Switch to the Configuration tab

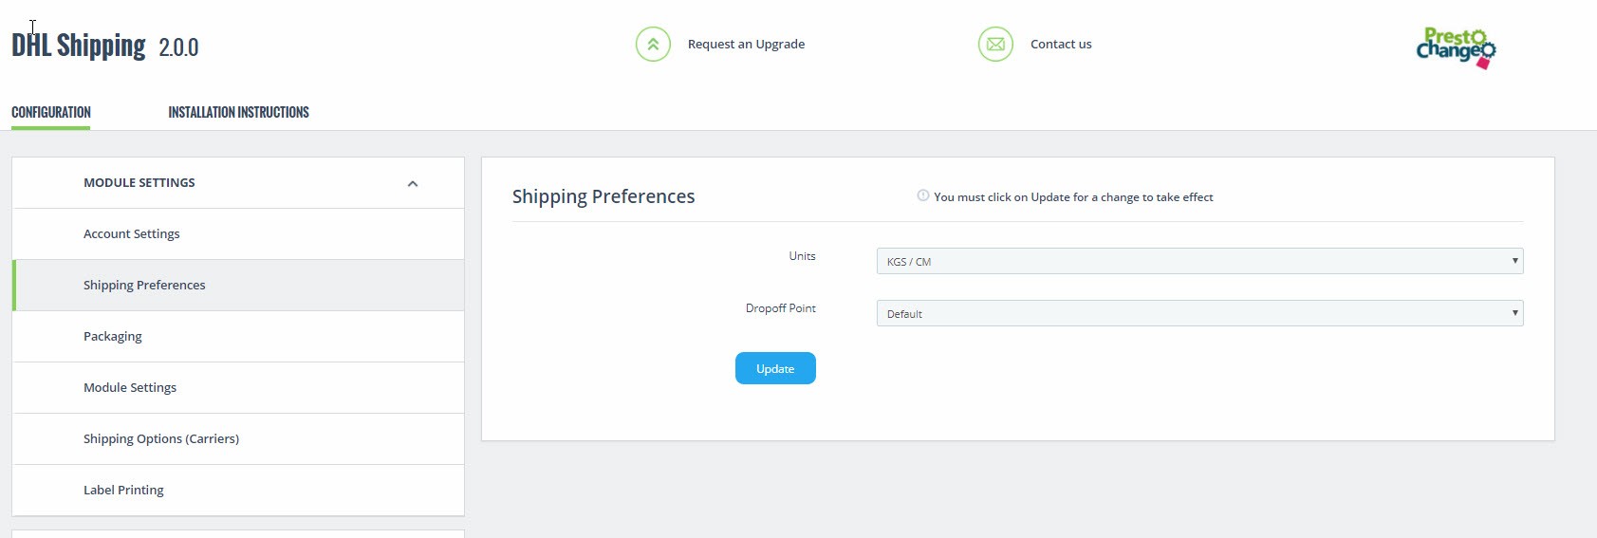click(51, 112)
